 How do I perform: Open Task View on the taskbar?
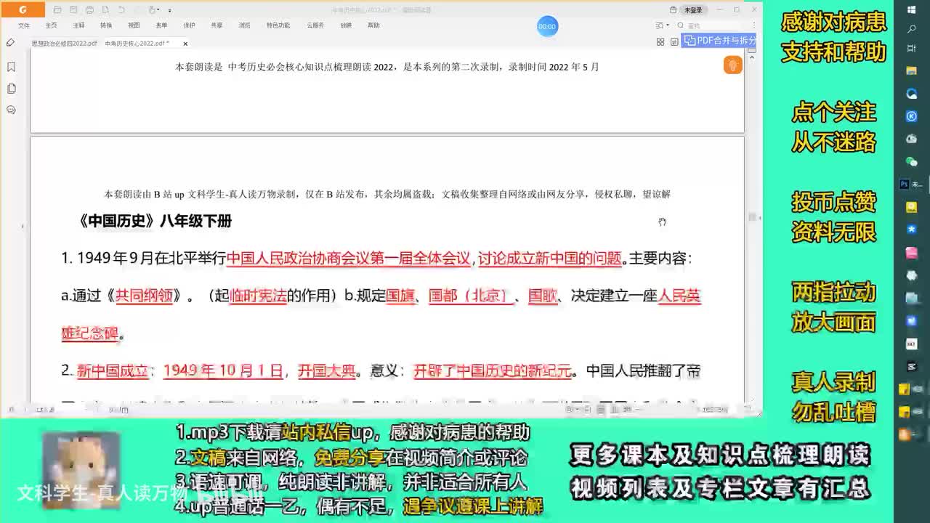pos(912,48)
